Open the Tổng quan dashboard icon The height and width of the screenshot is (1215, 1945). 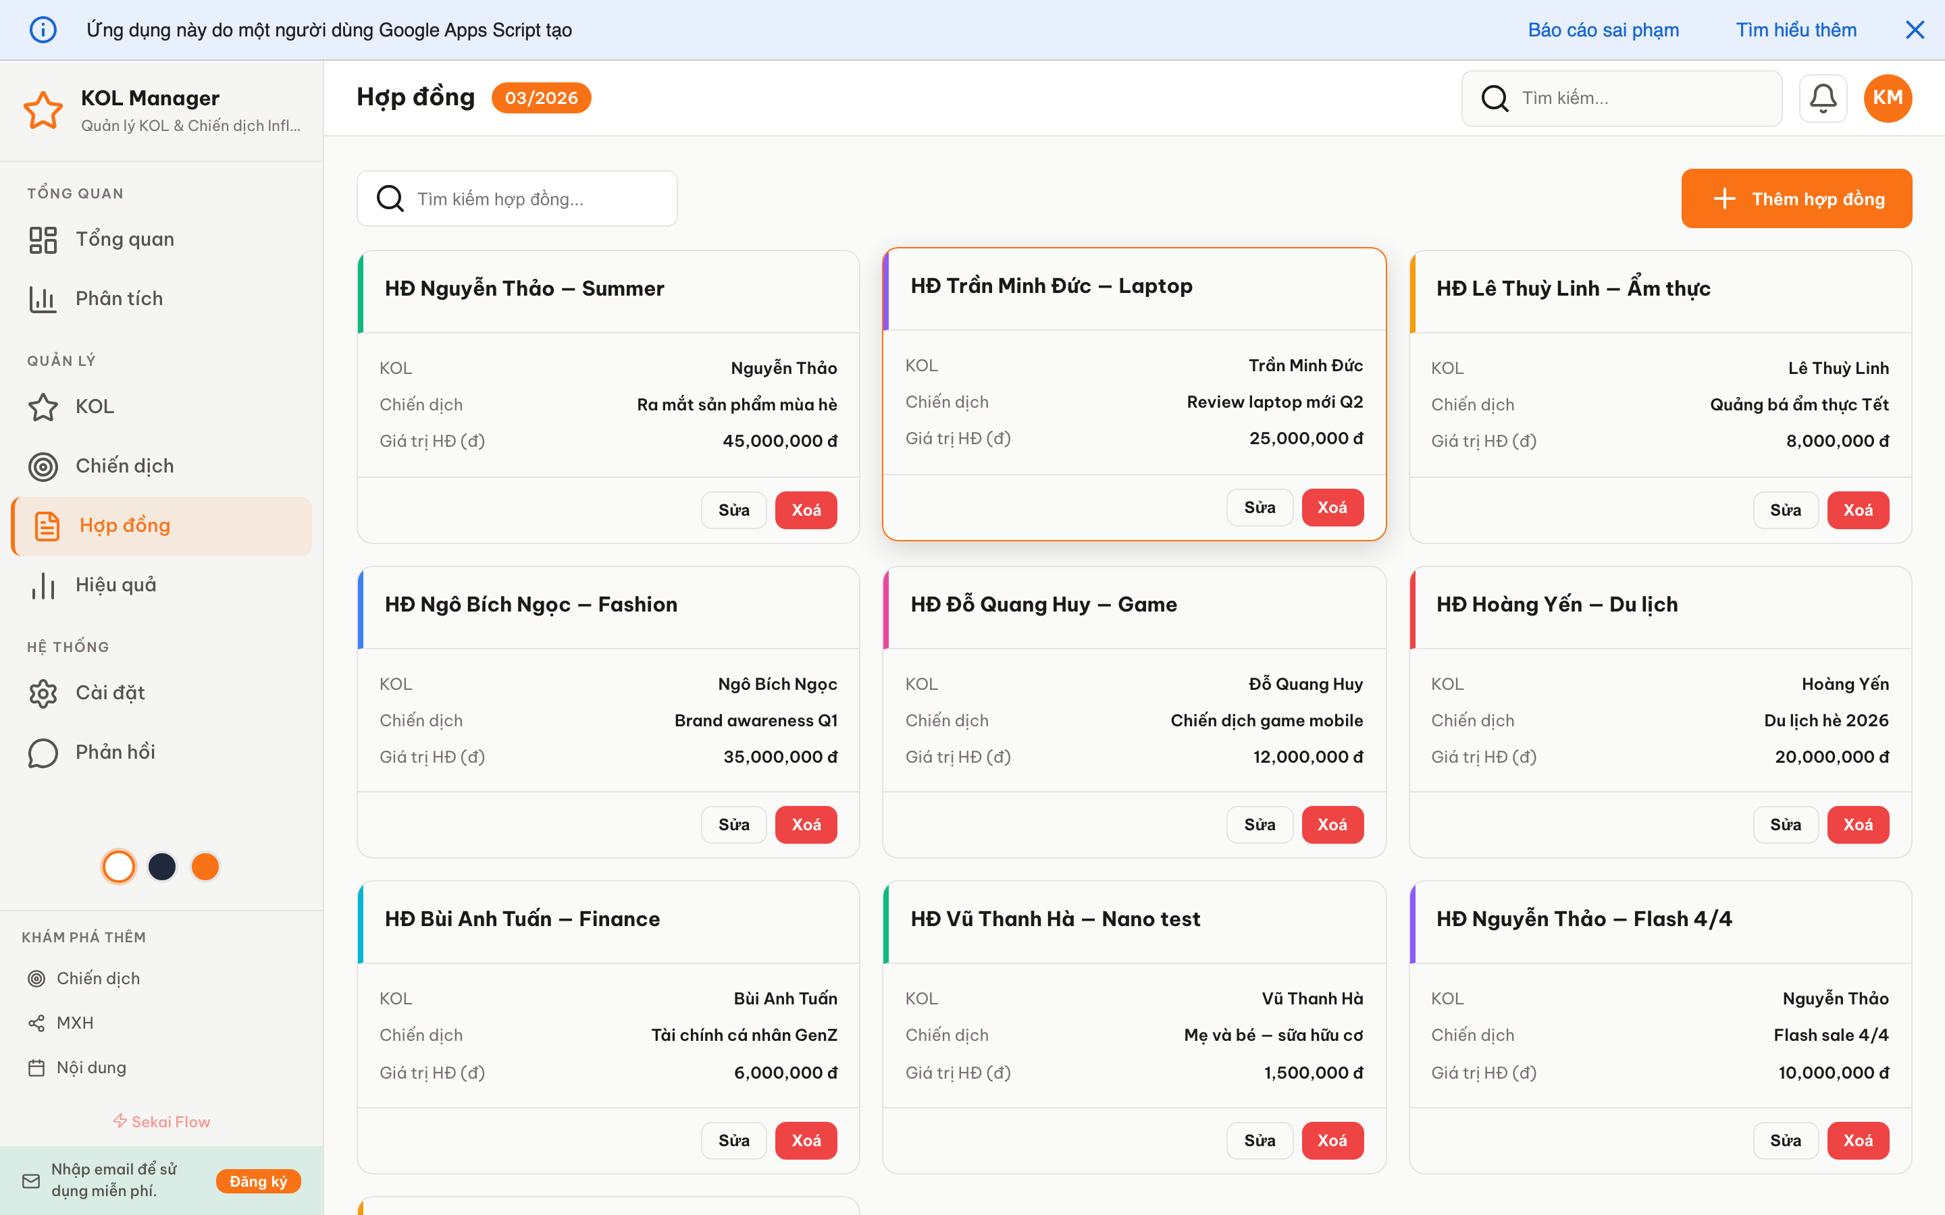43,239
